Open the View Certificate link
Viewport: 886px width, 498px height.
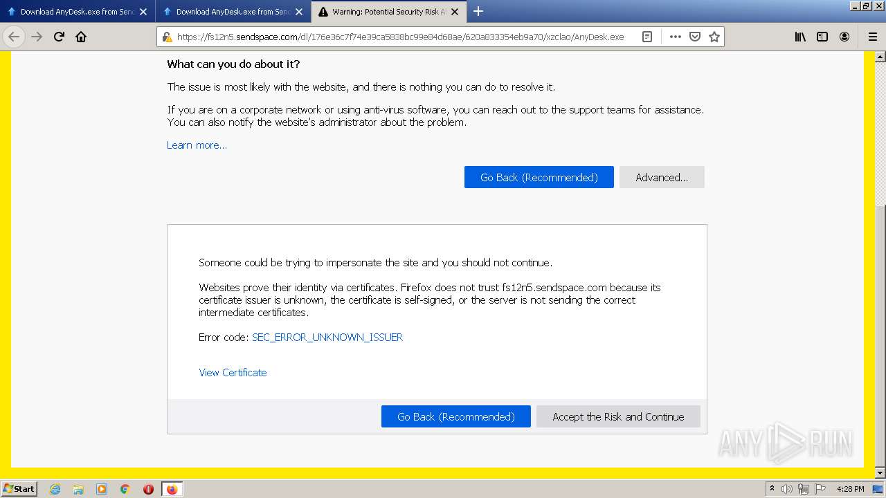coord(233,373)
